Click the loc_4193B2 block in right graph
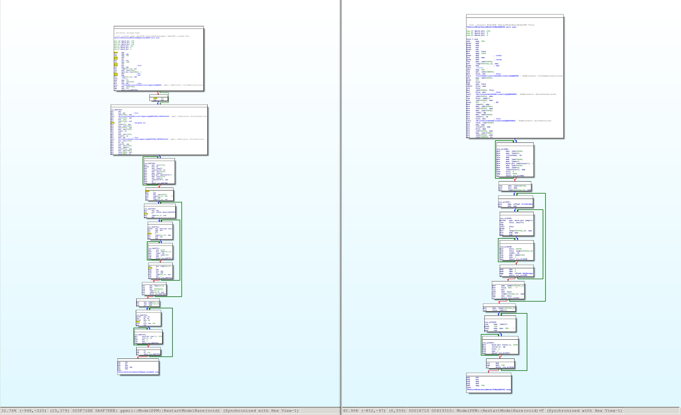681x415 pixels. [515, 160]
